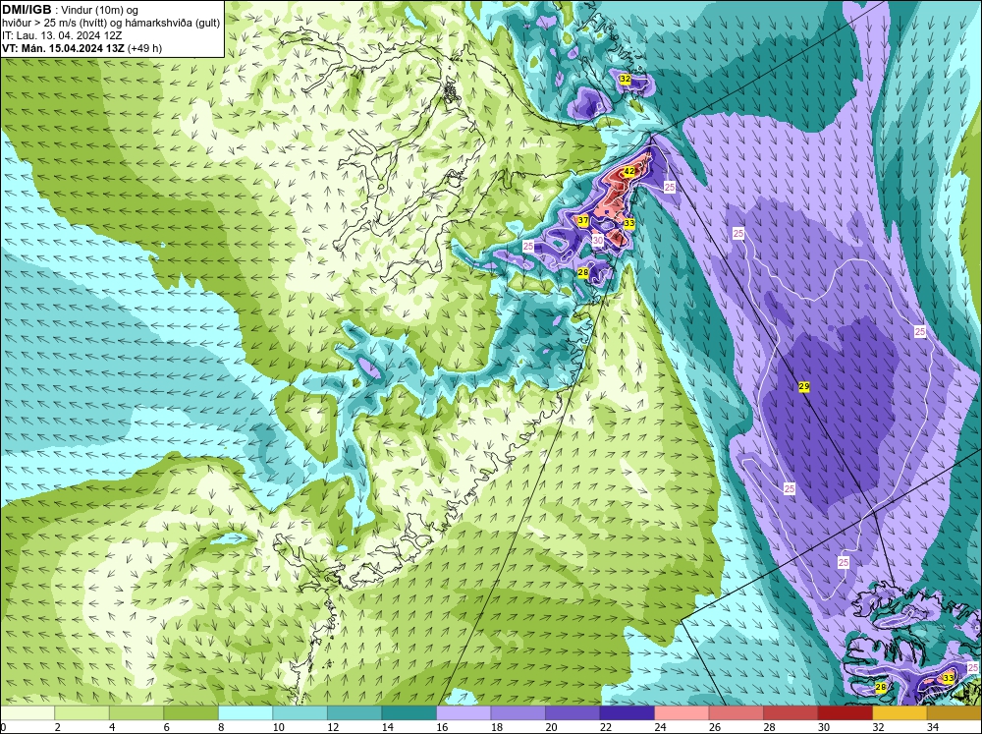
Task: Click the 'IT: Lau. 13. 04. 2024 12Z' line
Action: tap(62, 35)
